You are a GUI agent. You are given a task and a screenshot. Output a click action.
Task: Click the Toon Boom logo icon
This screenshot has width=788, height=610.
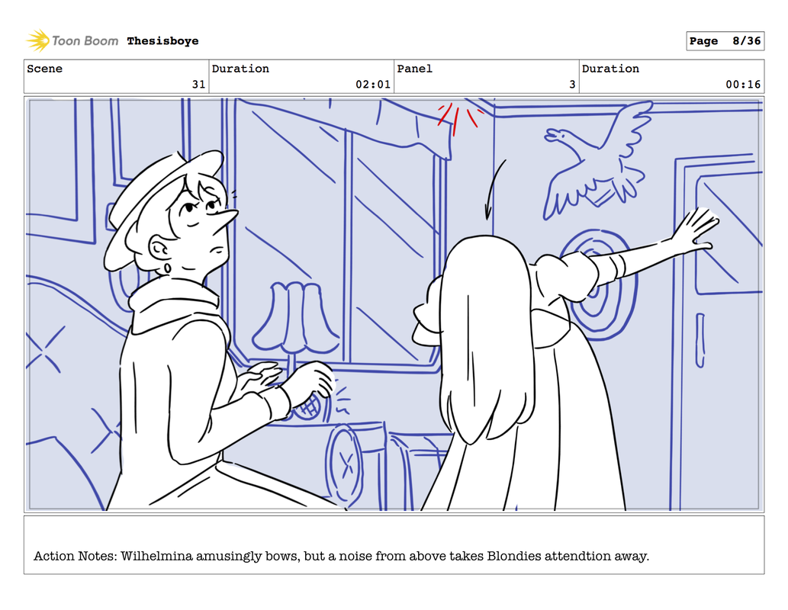tap(37, 40)
